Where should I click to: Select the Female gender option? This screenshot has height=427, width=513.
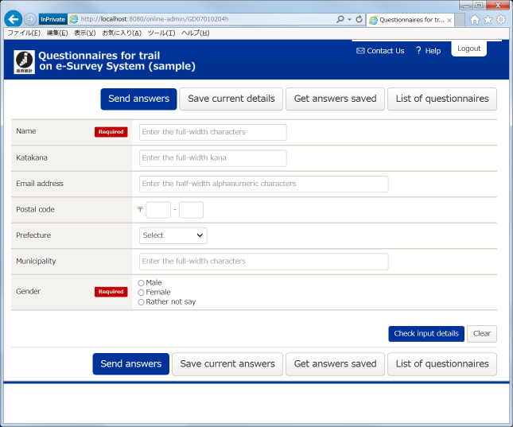pos(142,293)
